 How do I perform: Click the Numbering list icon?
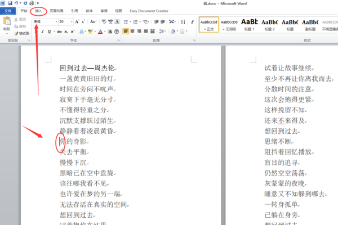135,22
